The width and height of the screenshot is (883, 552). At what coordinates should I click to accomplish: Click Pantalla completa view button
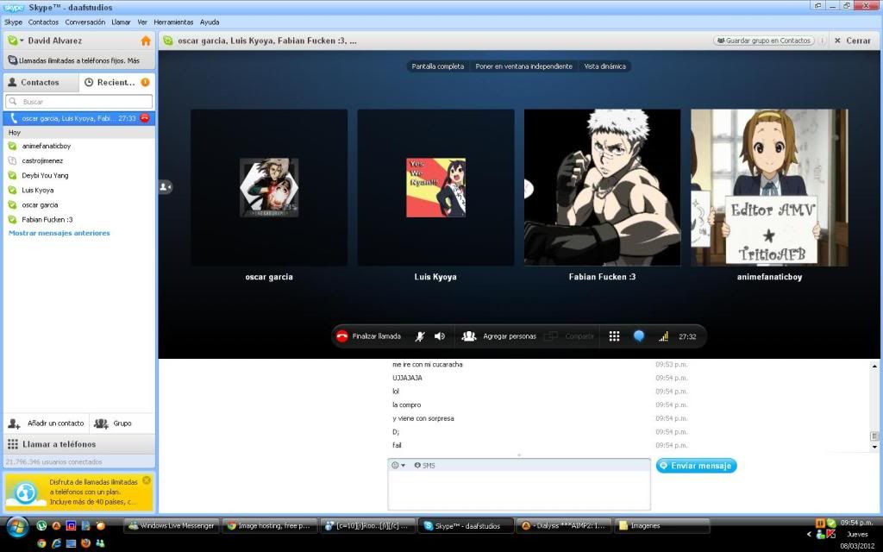point(437,66)
